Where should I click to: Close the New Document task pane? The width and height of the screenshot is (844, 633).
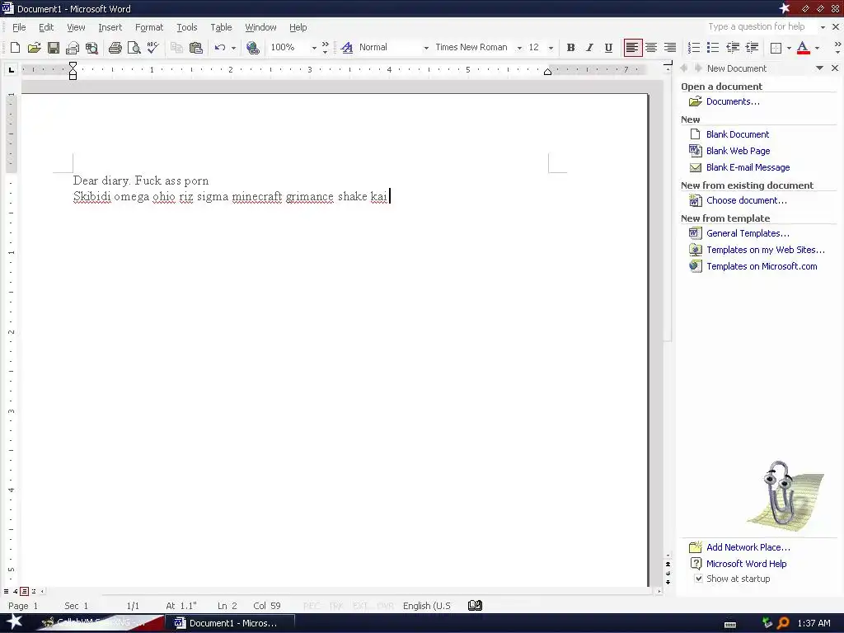(x=835, y=68)
